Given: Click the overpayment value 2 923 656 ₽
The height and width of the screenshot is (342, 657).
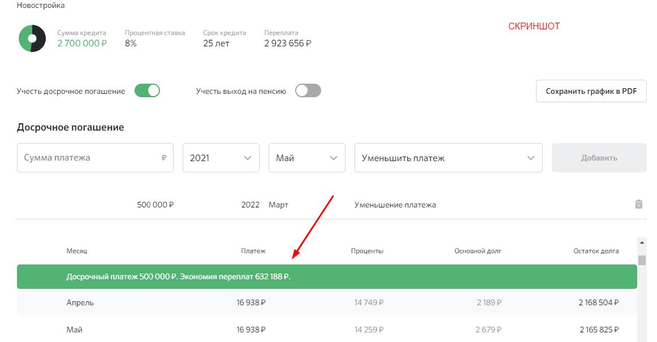Looking at the screenshot, I should click(x=287, y=43).
